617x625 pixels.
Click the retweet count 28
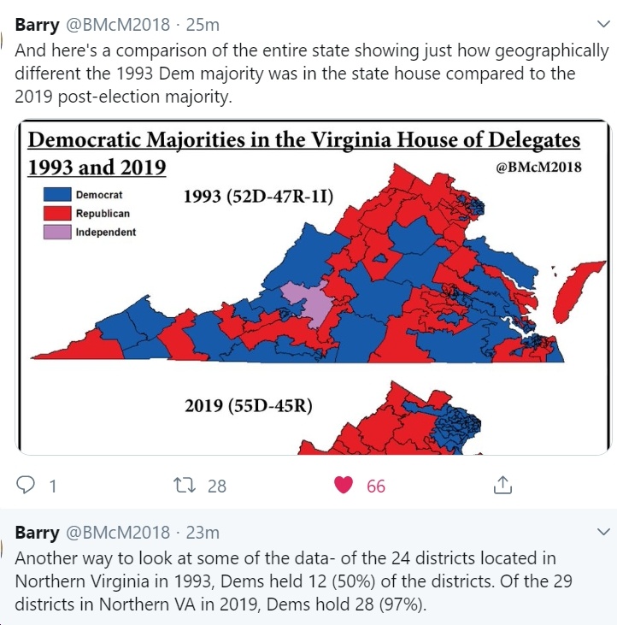(x=217, y=486)
